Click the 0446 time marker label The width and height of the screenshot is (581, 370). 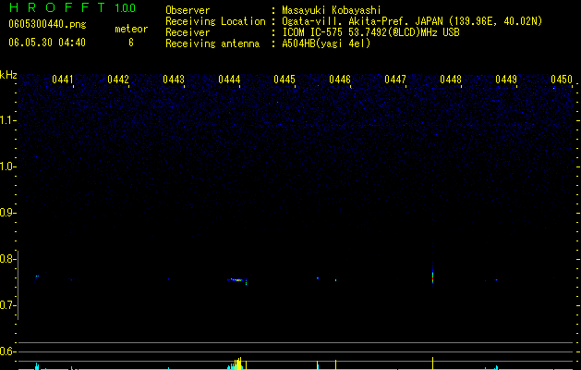click(x=340, y=80)
